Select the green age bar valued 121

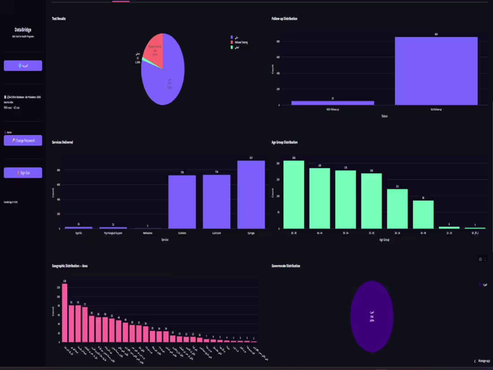[x=398, y=209]
